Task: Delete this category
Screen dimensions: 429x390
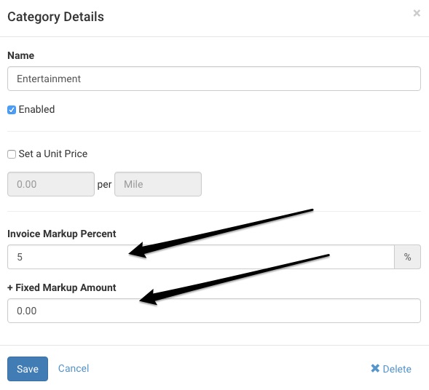Action: [391, 369]
